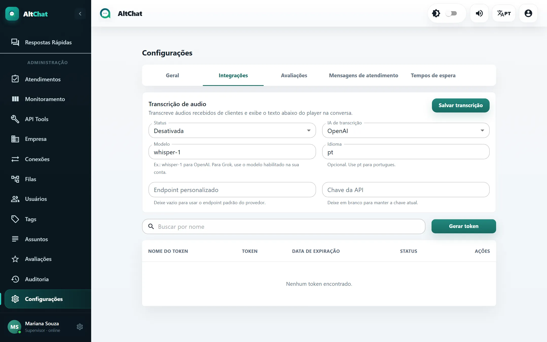Image resolution: width=547 pixels, height=342 pixels.
Task: Click the Empresa building icon
Action: pyautogui.click(x=15, y=139)
